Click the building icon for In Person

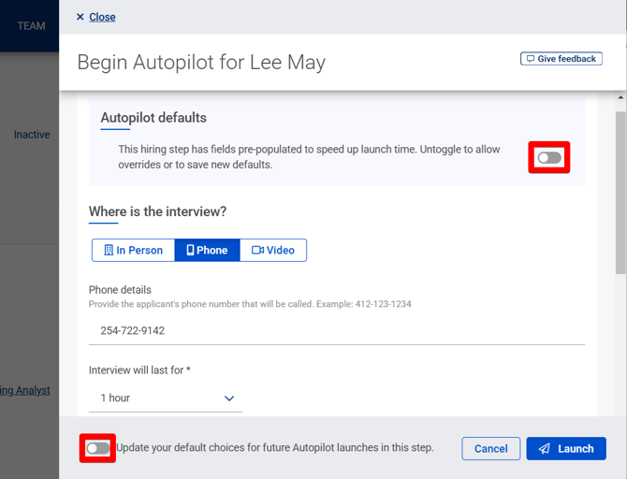coord(109,250)
